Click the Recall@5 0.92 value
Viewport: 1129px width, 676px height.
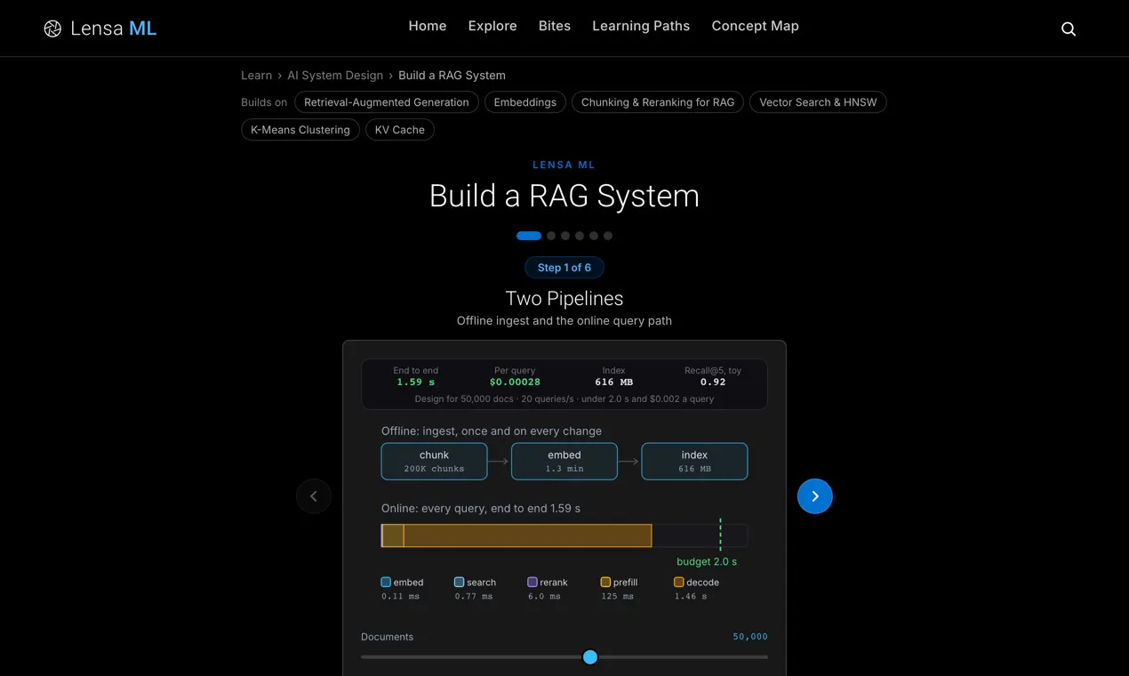pos(713,382)
